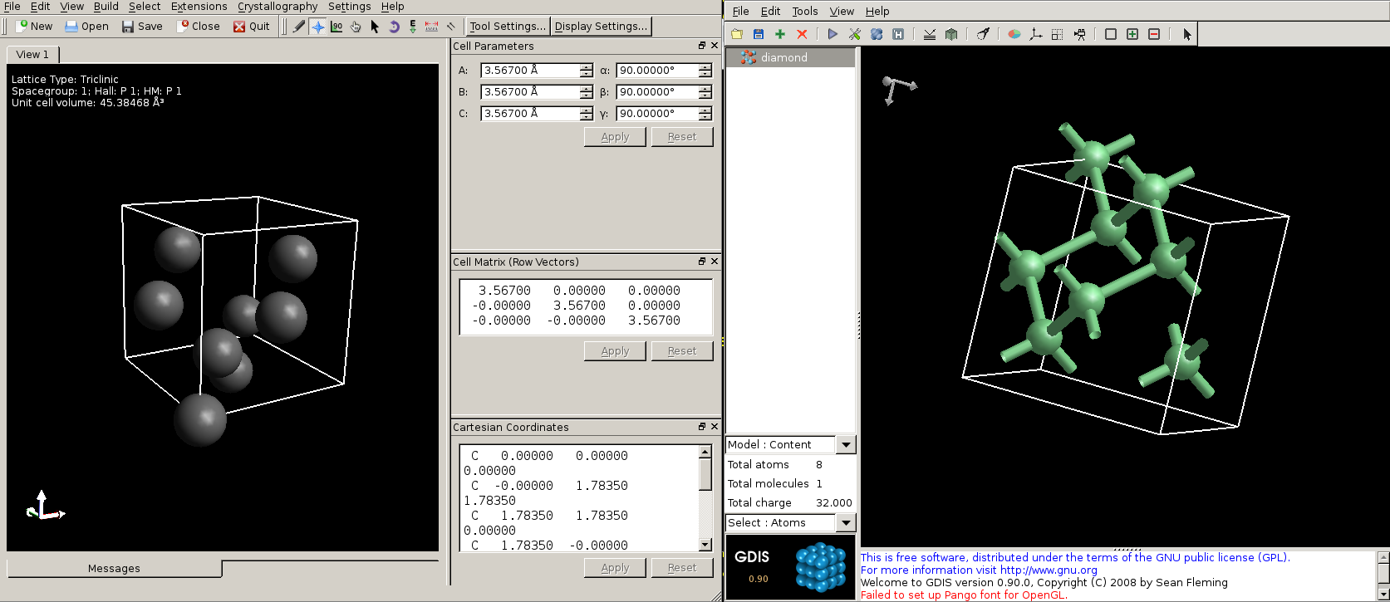
Task: Click the http://www.gnu.org link text
Action: click(x=1049, y=570)
